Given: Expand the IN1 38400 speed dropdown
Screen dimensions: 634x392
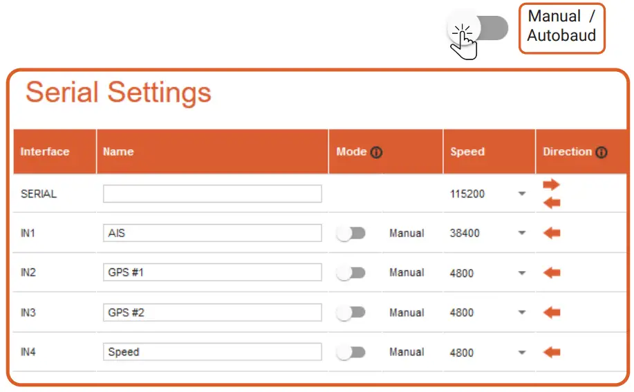Looking at the screenshot, I should pos(522,234).
